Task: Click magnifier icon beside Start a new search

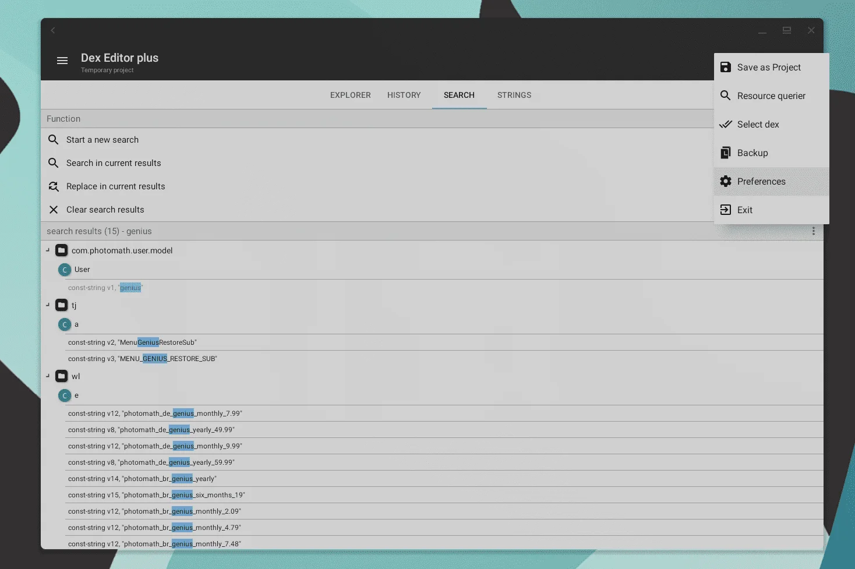Action: coord(54,140)
